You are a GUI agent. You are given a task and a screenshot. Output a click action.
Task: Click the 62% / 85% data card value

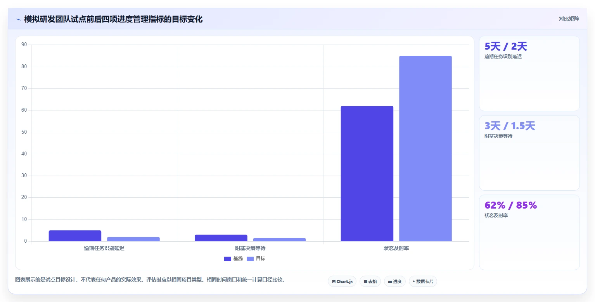[x=510, y=205]
